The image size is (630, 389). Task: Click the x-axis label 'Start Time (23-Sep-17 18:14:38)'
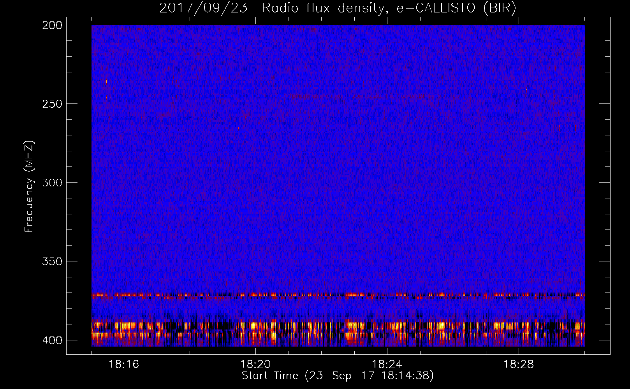click(x=338, y=376)
